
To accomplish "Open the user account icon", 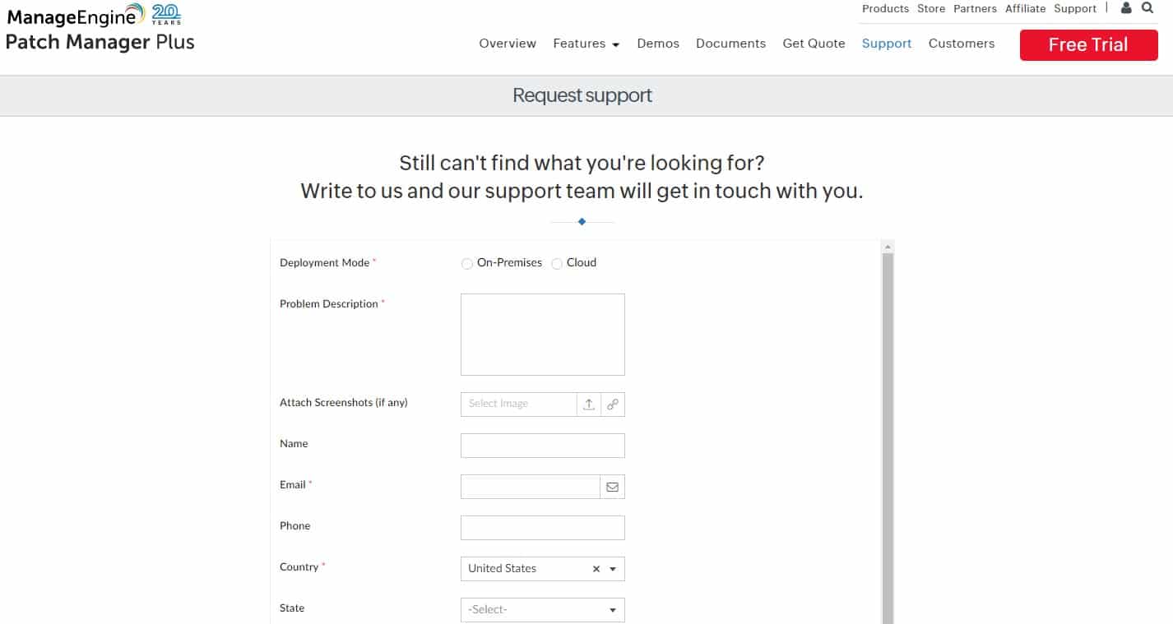I will pyautogui.click(x=1126, y=8).
